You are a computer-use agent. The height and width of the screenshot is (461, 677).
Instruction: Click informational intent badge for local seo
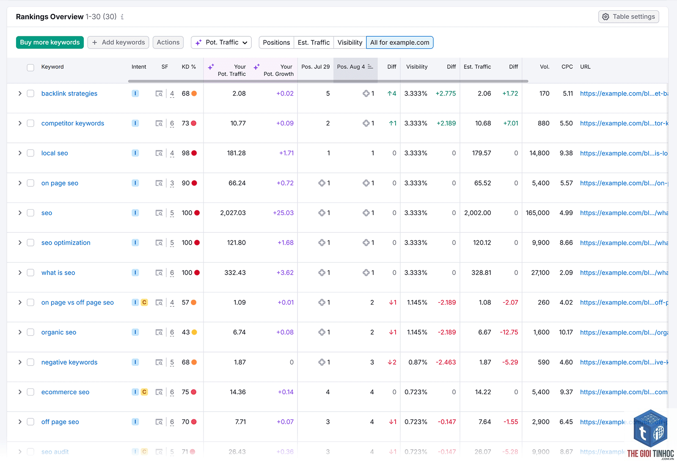coord(135,153)
